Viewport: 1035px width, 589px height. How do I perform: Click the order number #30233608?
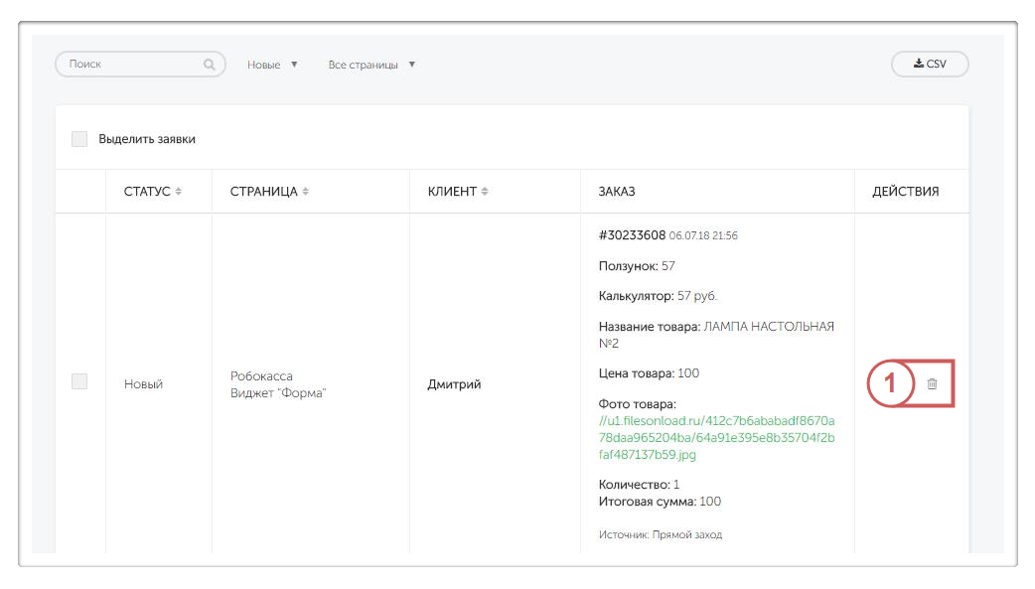click(632, 235)
